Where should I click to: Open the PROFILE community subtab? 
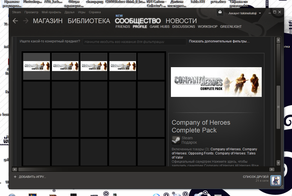[x=140, y=27]
